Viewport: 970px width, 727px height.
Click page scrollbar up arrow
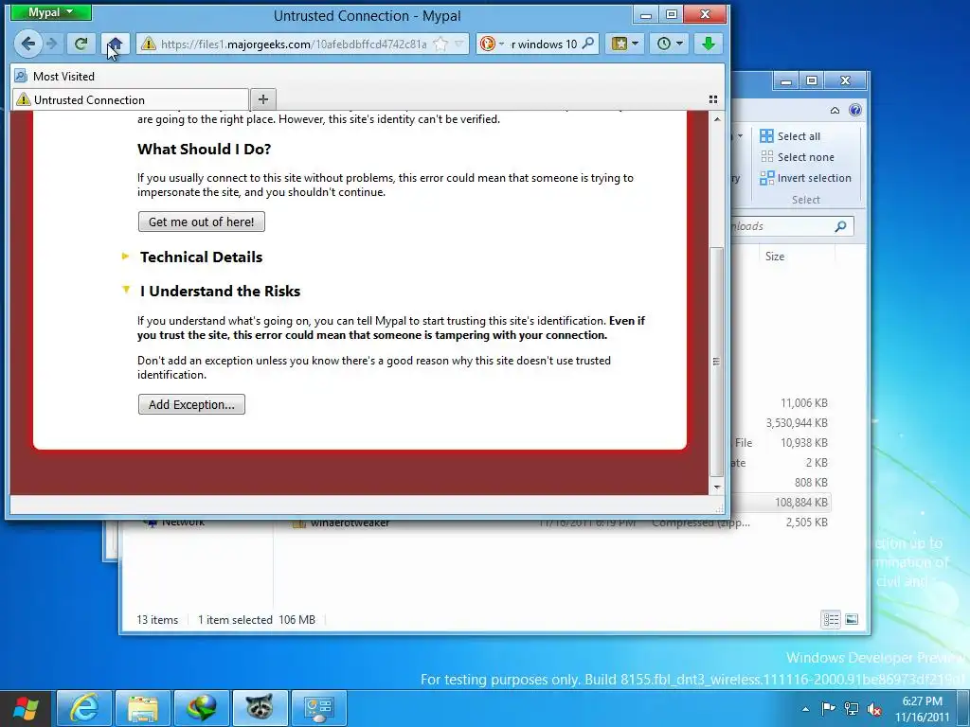coord(716,119)
